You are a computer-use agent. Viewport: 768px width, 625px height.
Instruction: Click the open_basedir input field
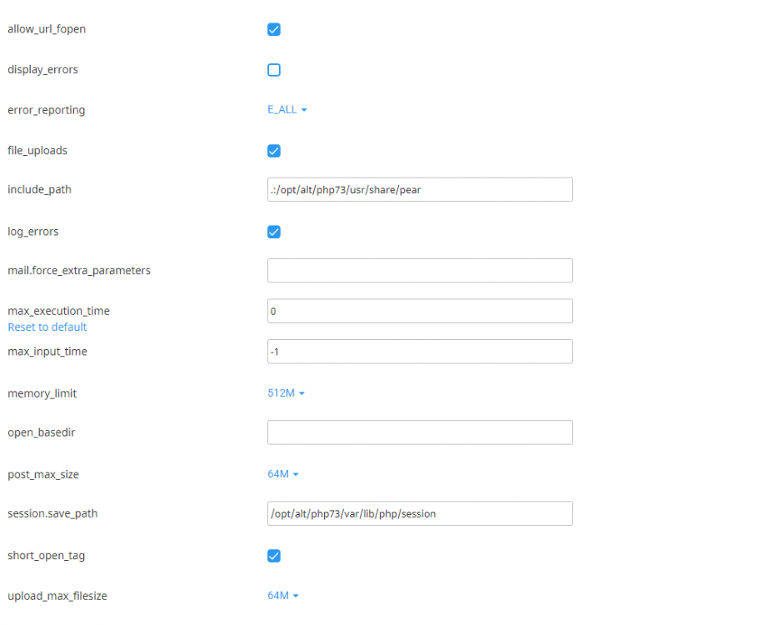(x=419, y=432)
